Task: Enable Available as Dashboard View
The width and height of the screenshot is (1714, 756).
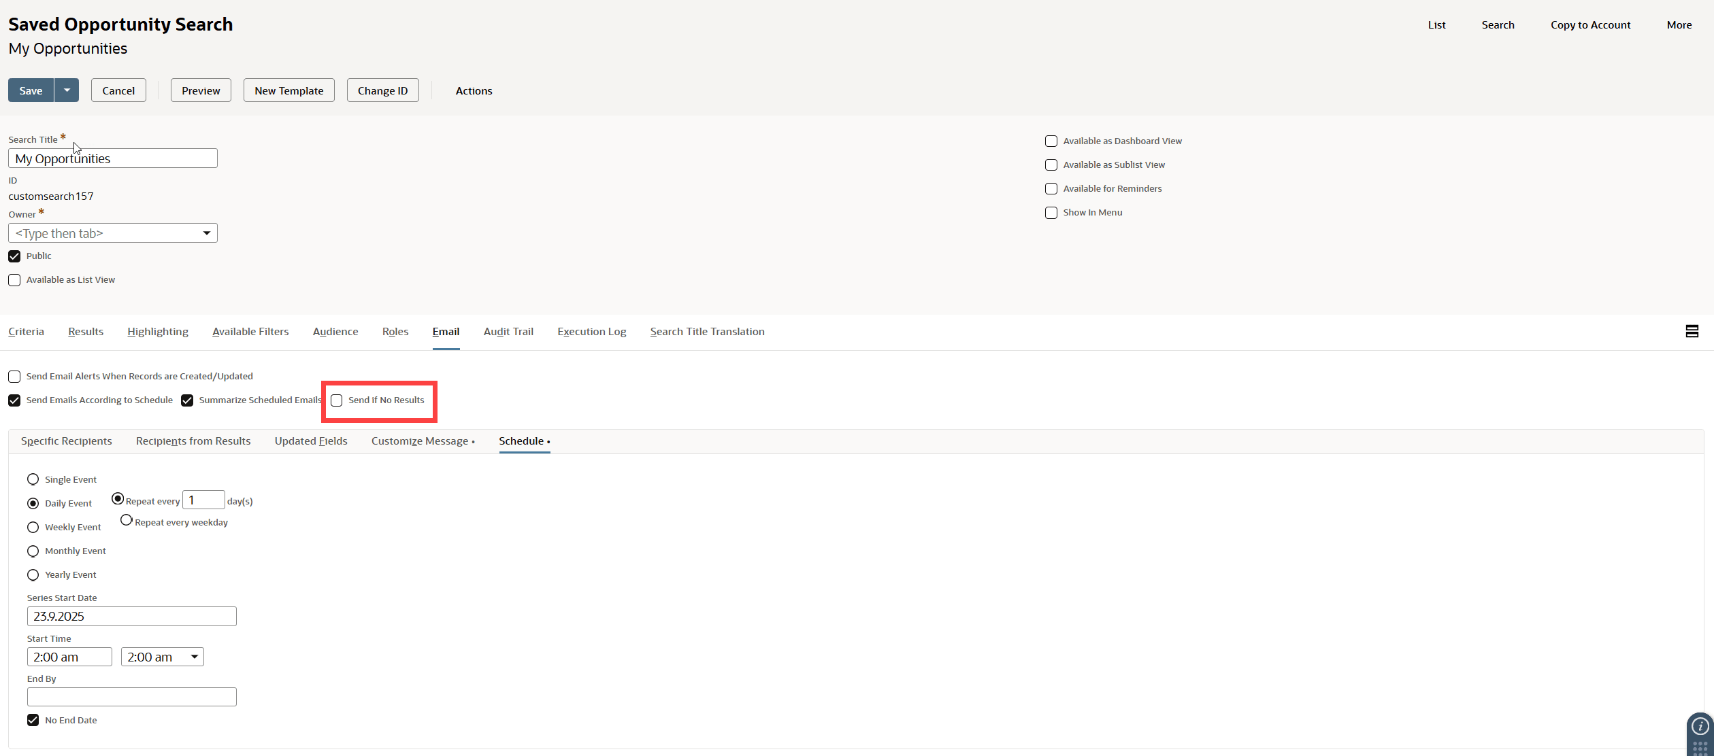Action: [x=1051, y=141]
